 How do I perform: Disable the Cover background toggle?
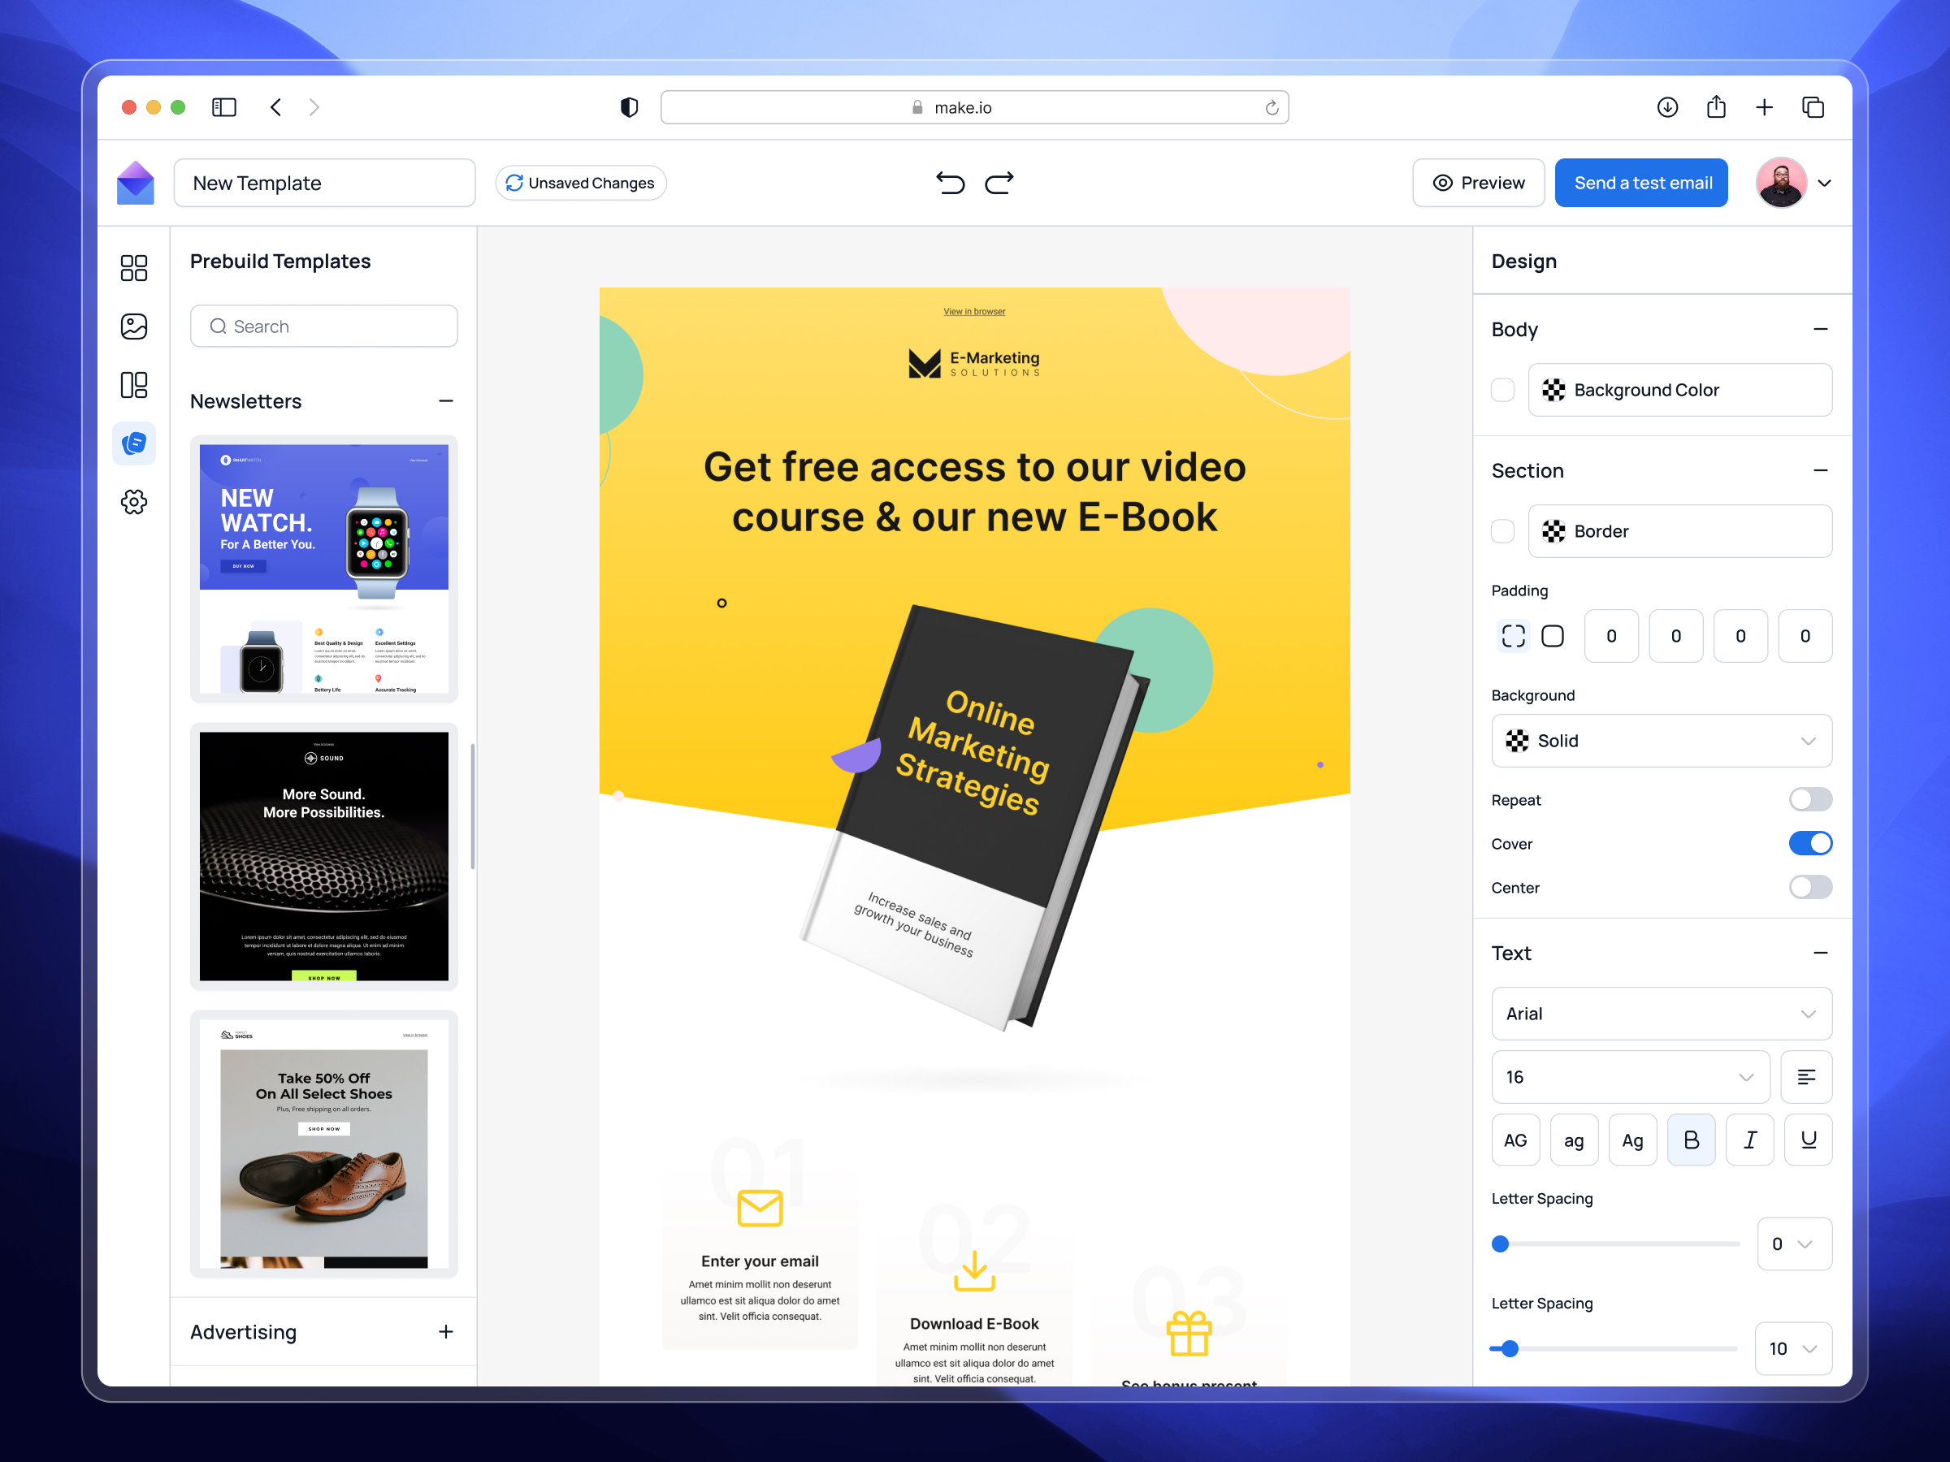(x=1809, y=843)
